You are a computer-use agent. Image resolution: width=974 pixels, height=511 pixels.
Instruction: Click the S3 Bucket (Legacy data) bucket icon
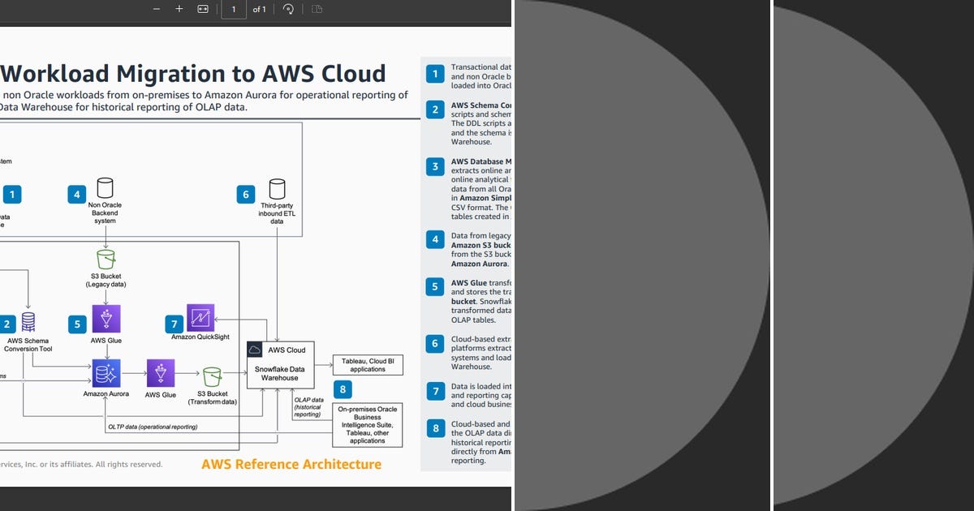click(106, 261)
